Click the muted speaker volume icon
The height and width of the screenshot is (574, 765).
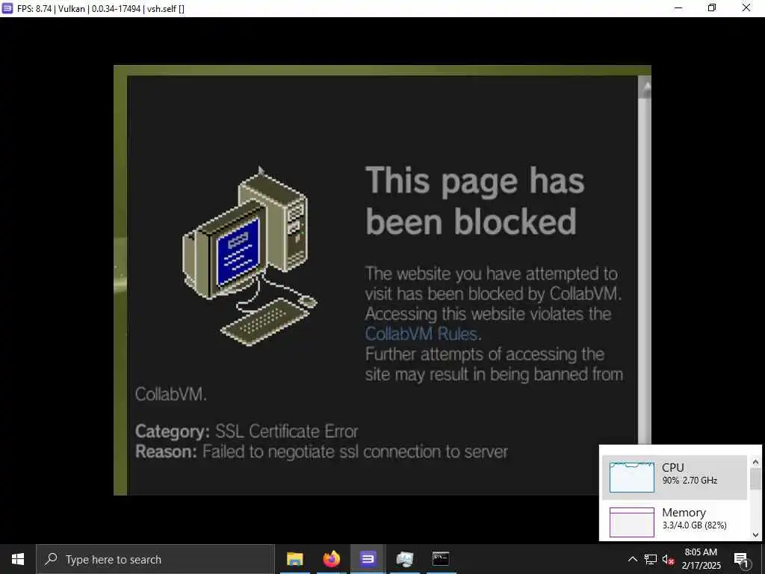(x=668, y=559)
